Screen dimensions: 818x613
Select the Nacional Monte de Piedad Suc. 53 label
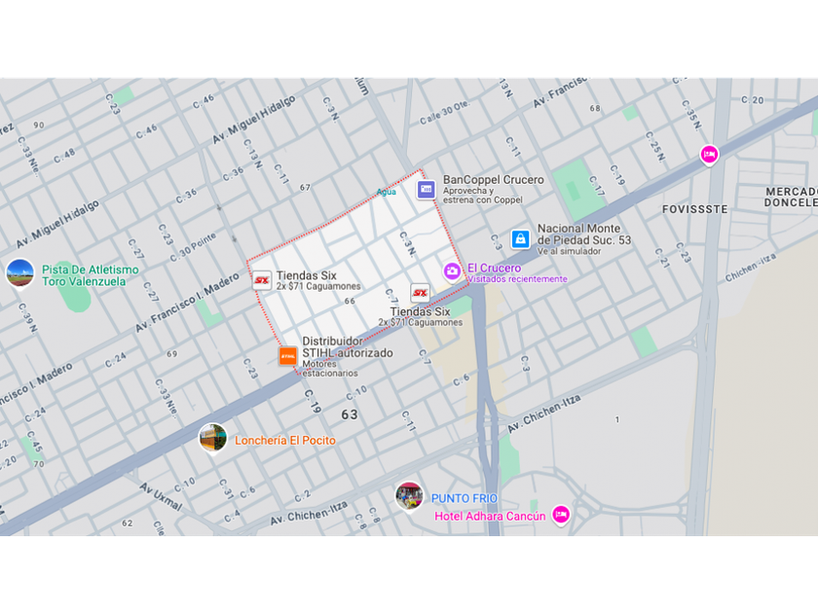click(x=584, y=234)
